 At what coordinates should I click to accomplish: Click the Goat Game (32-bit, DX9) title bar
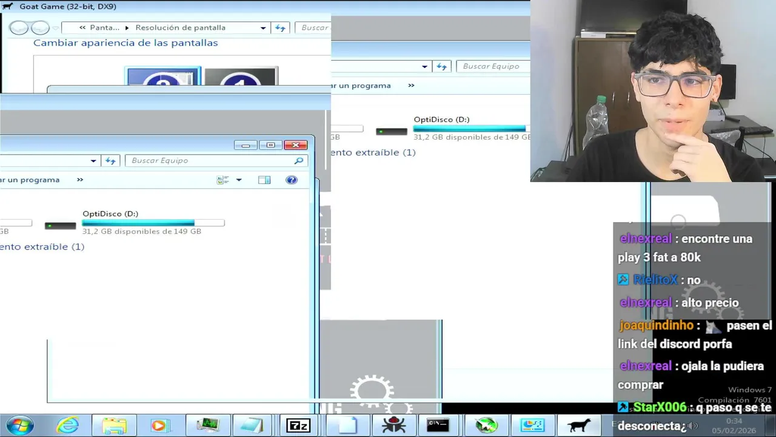265,7
